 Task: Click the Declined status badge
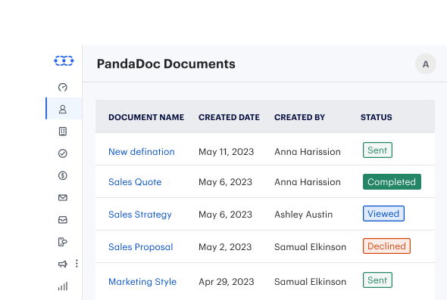click(386, 246)
